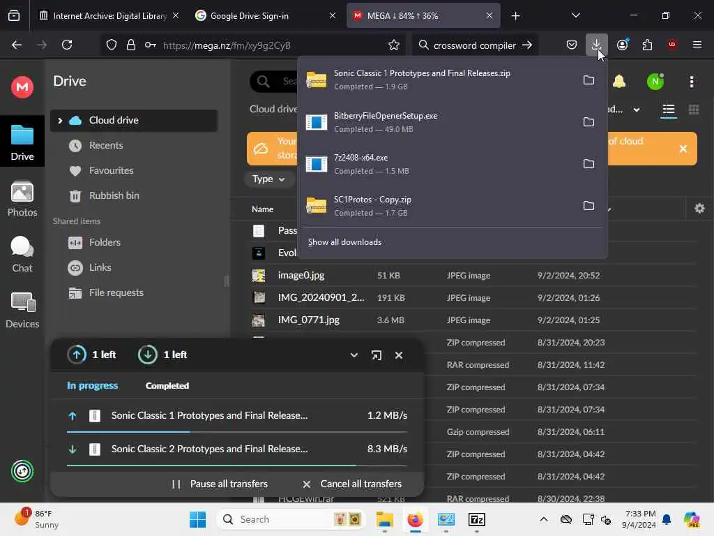714x536 pixels.
Task: Open a new browser tab
Action: click(x=515, y=15)
